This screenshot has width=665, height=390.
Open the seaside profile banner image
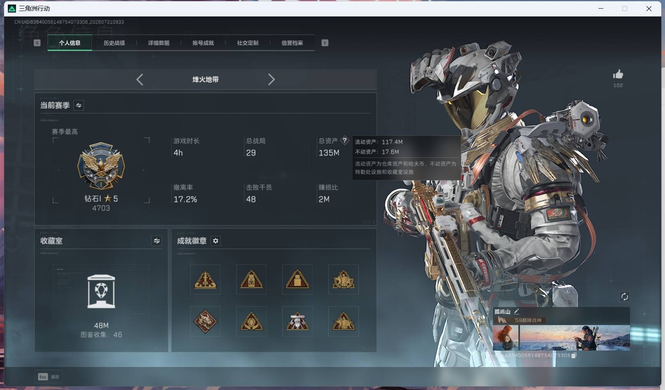pos(575,337)
